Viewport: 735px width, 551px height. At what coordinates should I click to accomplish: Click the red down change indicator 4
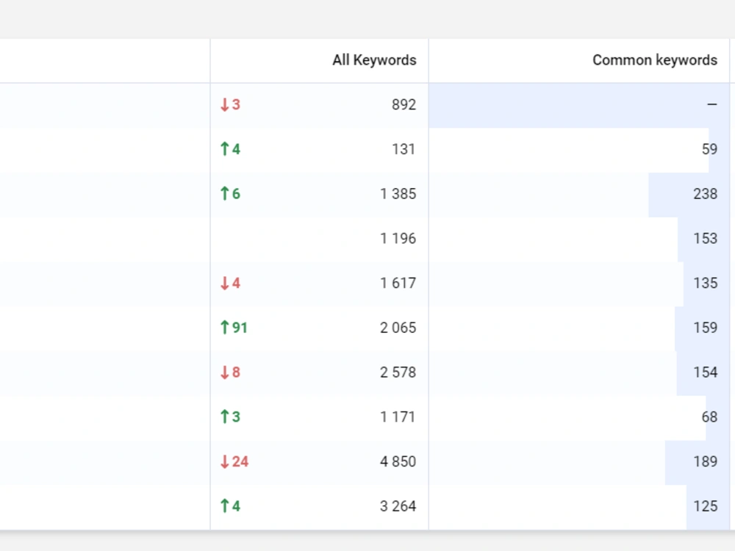pos(230,283)
